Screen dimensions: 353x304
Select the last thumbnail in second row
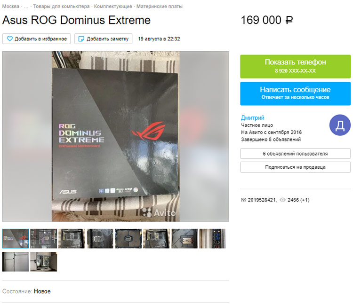coord(44,262)
